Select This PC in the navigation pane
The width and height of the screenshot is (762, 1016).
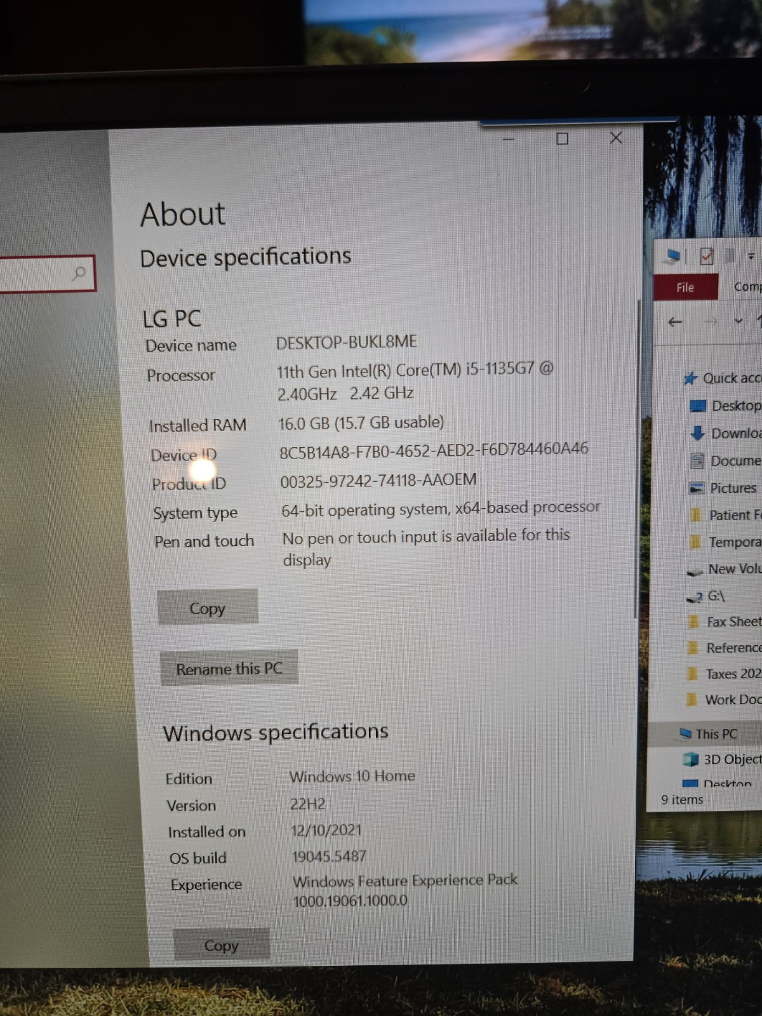tap(708, 734)
